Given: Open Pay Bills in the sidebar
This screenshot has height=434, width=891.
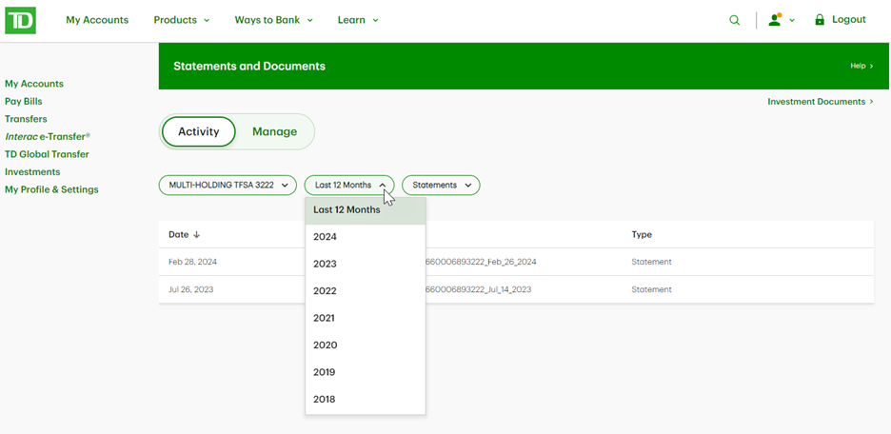Looking at the screenshot, I should 23,101.
